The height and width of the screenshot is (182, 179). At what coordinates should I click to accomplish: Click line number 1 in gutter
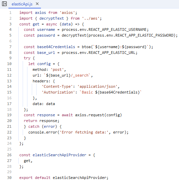[10, 13]
